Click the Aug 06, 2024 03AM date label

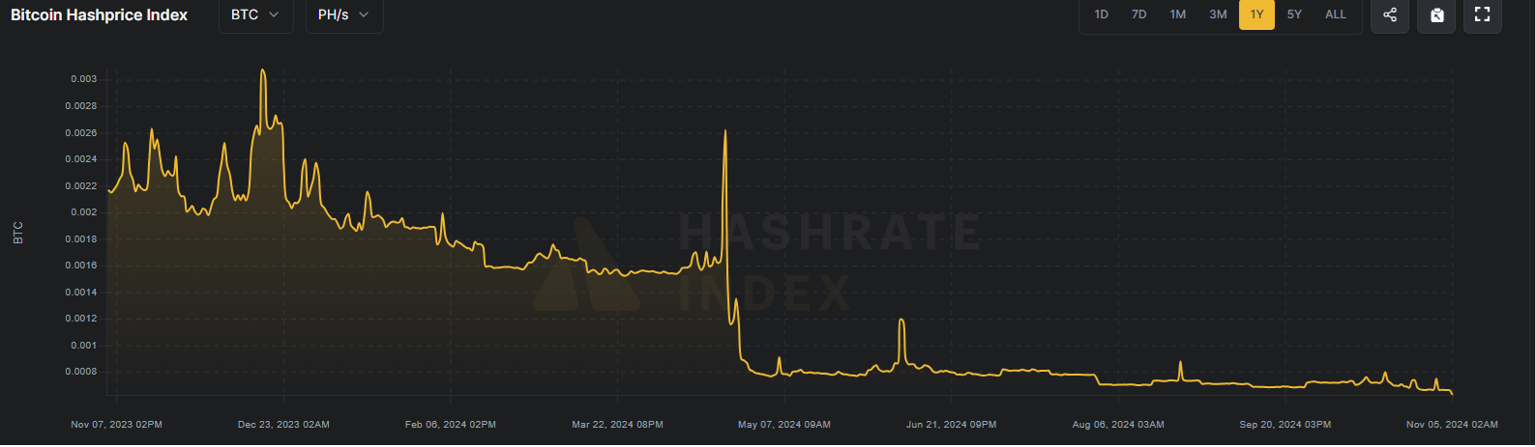1118,425
